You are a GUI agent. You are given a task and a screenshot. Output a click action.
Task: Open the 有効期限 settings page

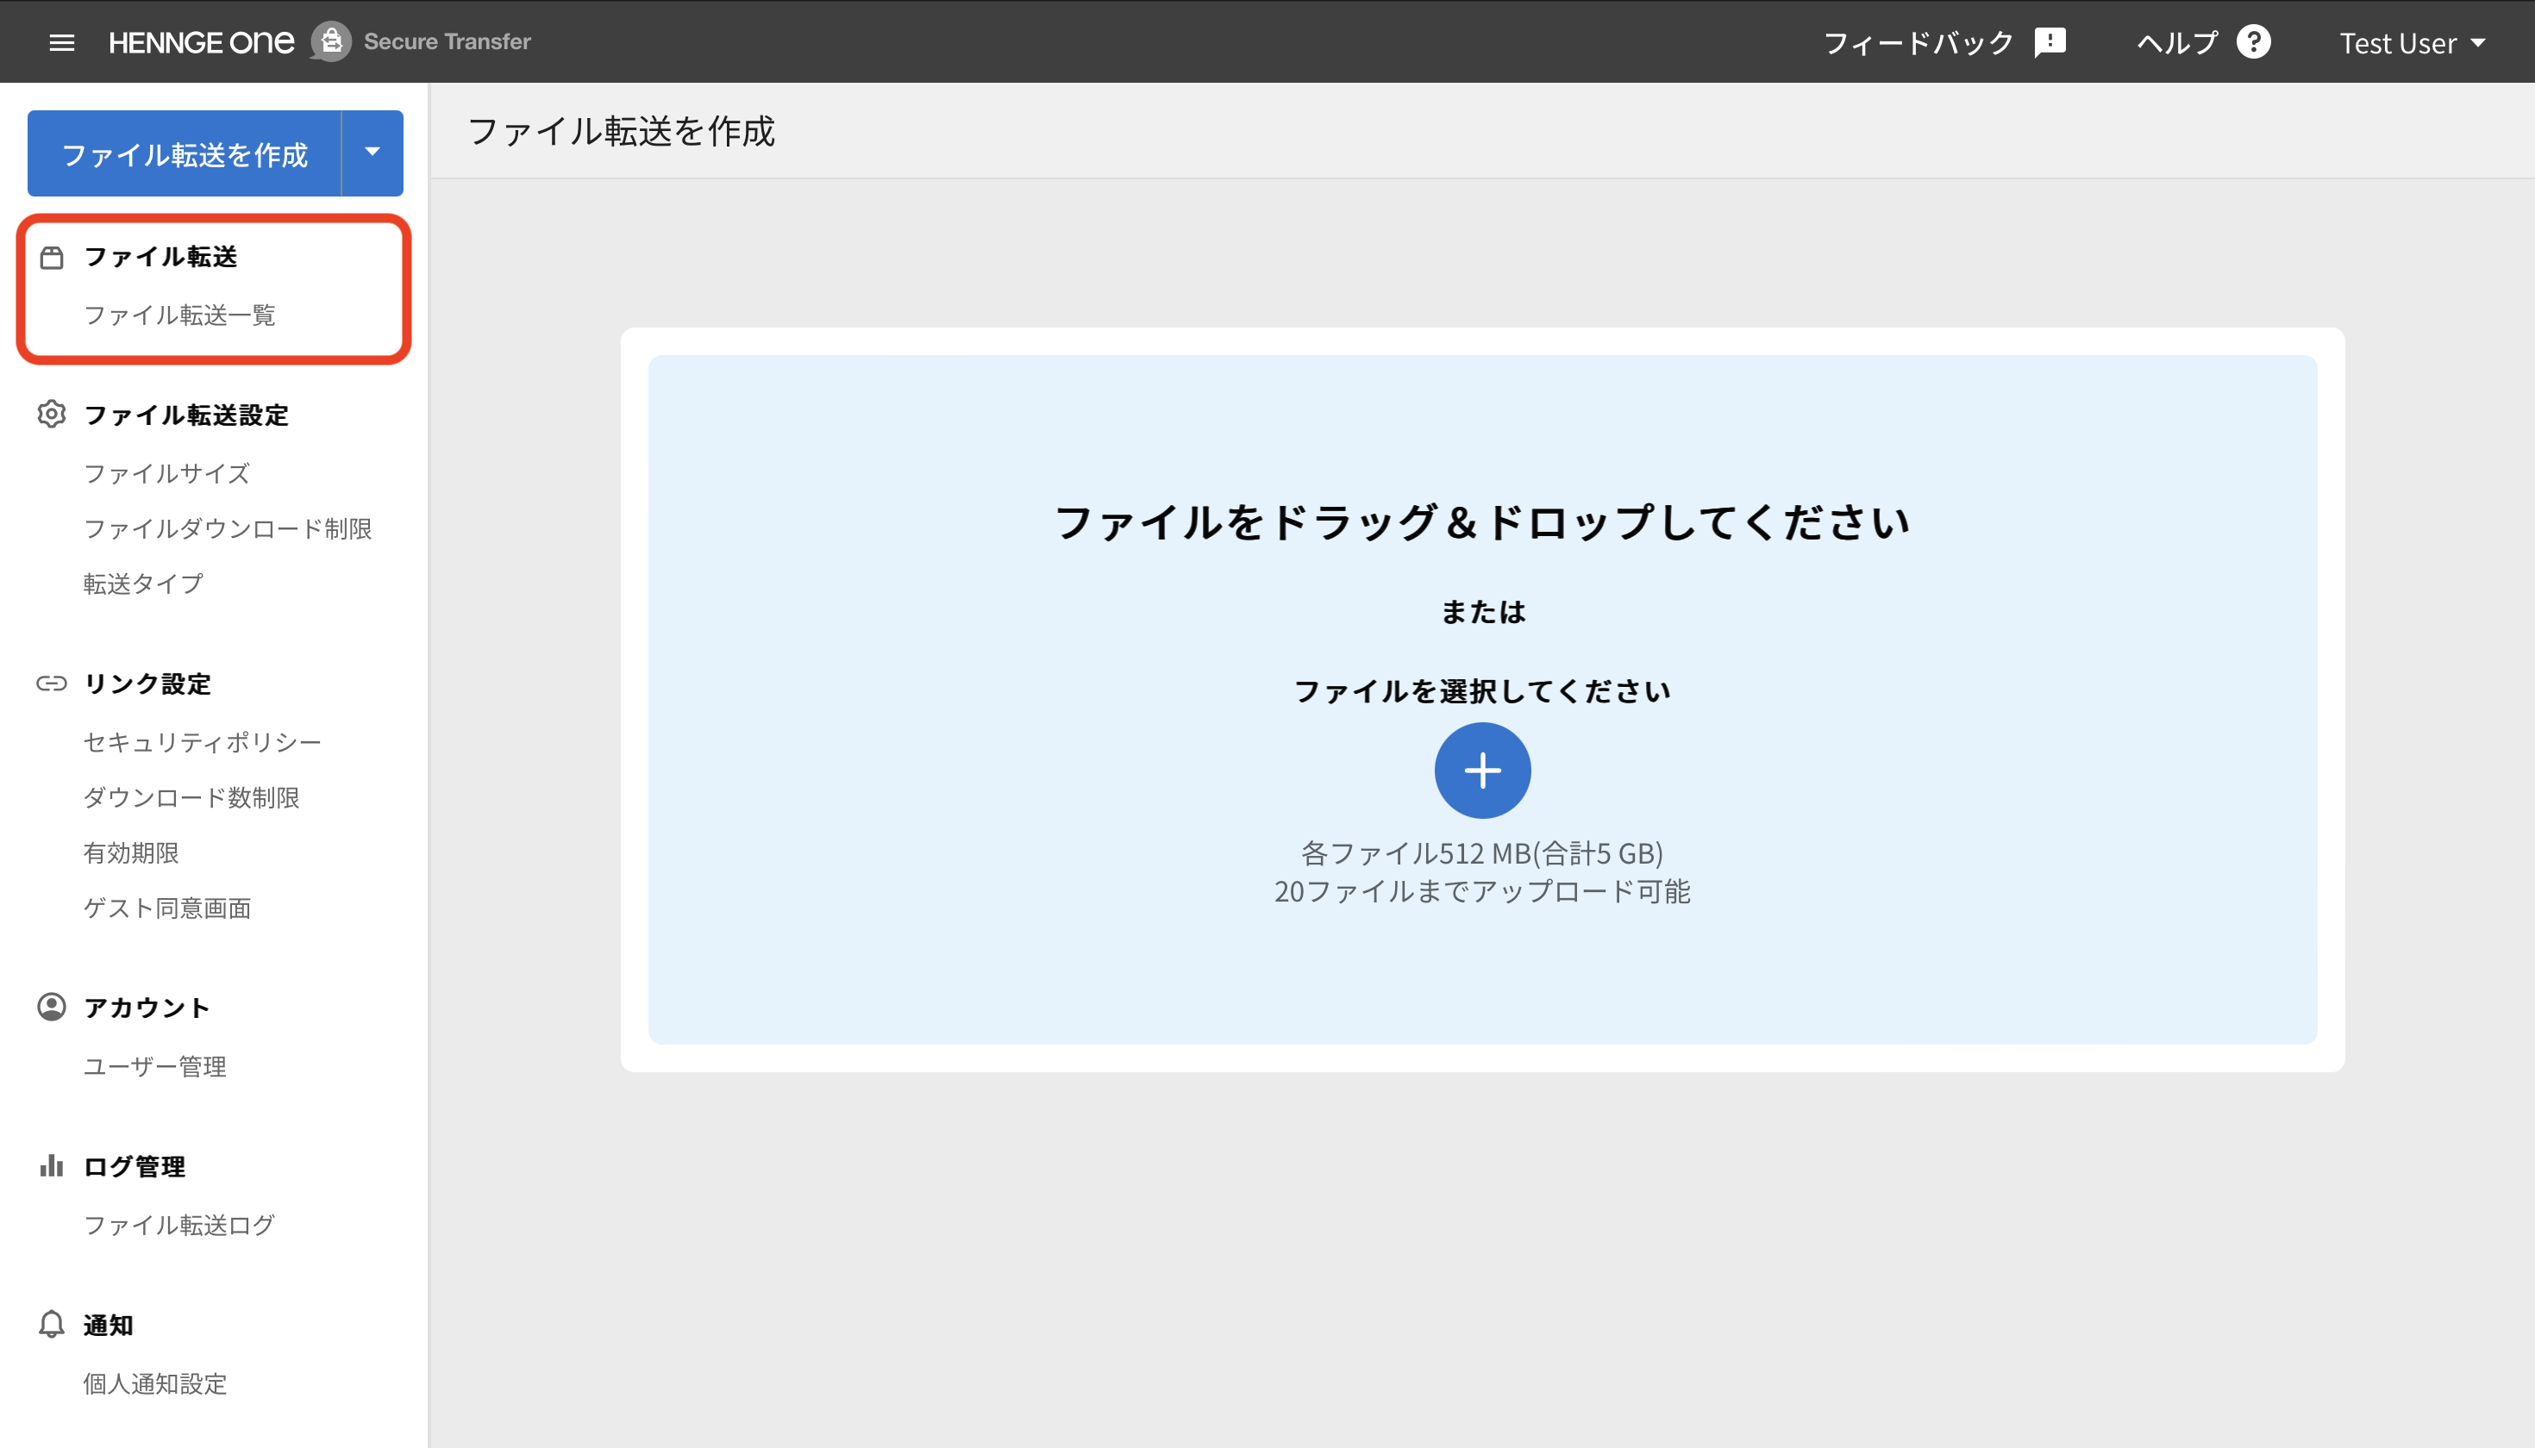pyautogui.click(x=131, y=852)
